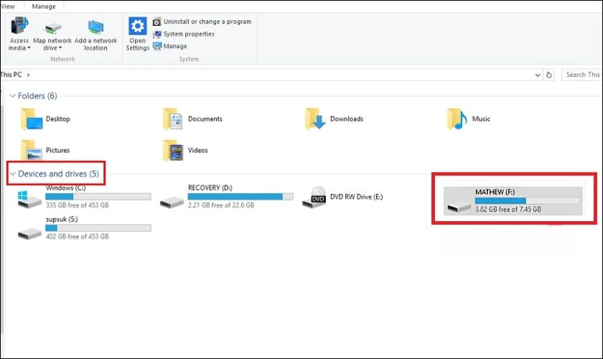Click the text '335 GB free of 453 GB'
This screenshot has height=359, width=603.
point(77,205)
